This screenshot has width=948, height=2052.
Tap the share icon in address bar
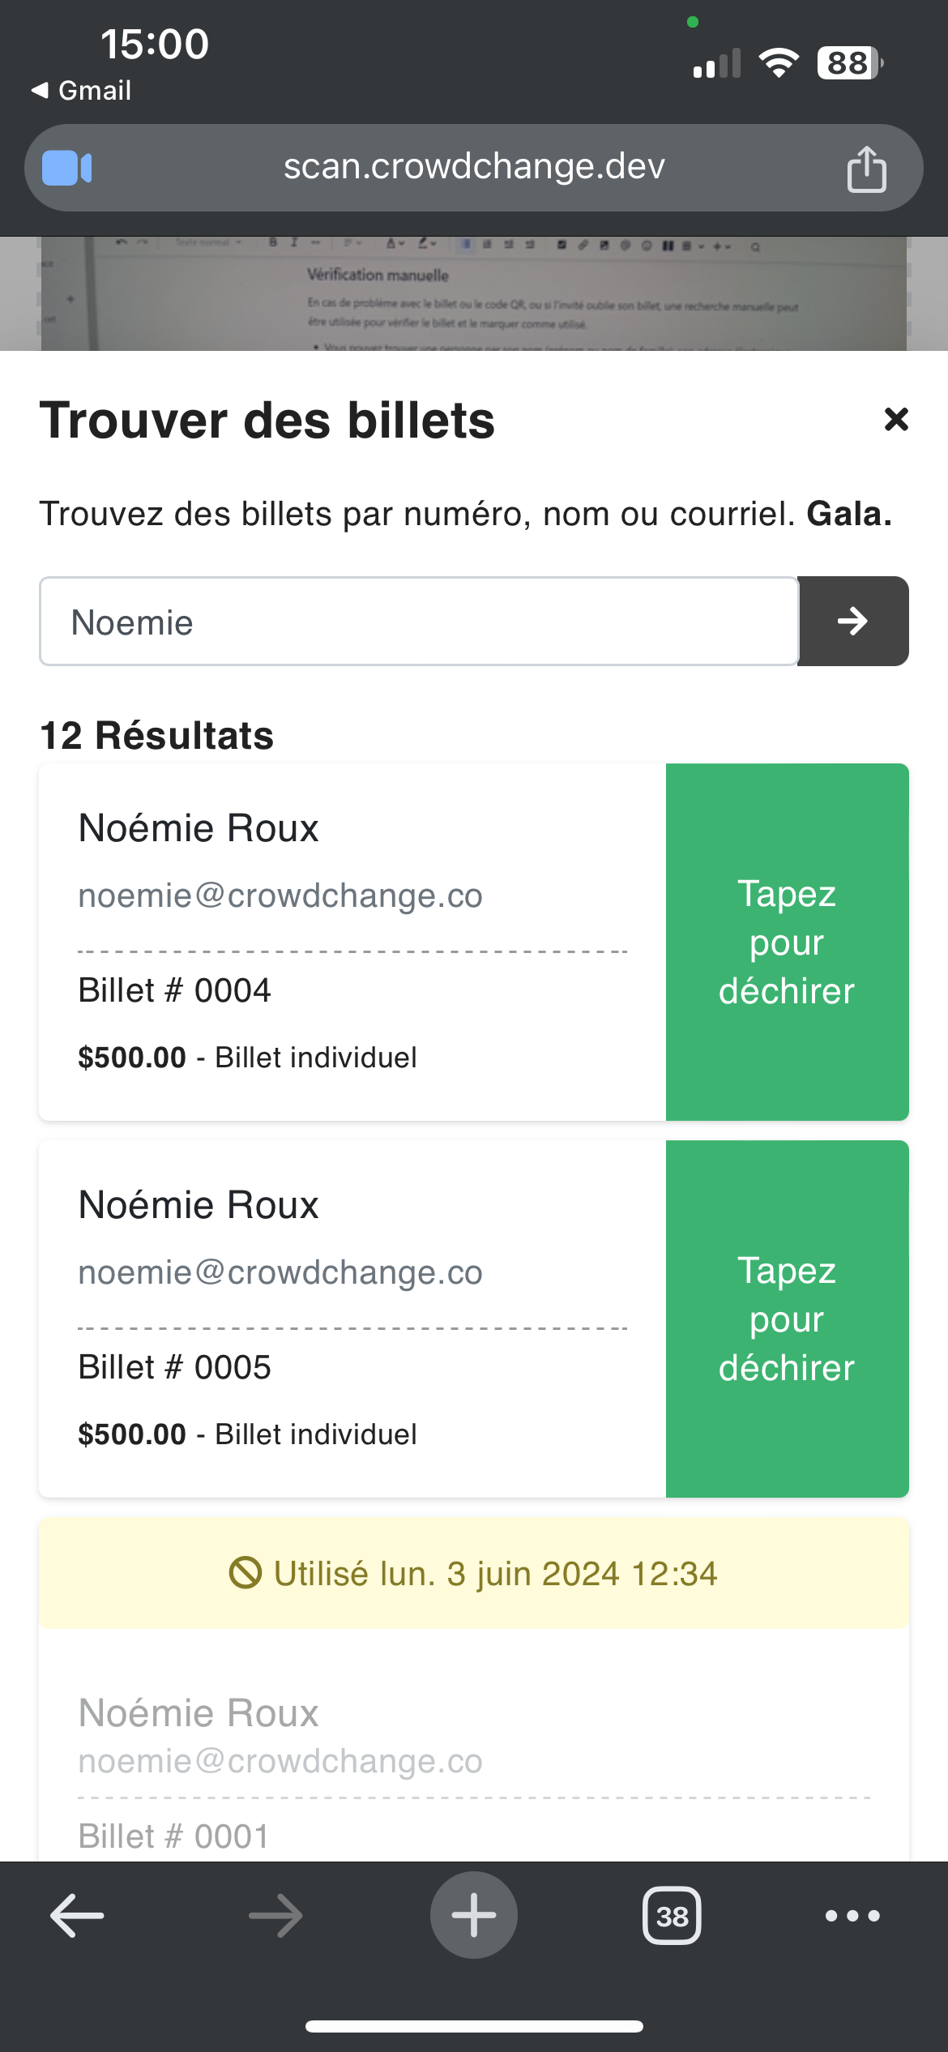[x=866, y=169]
